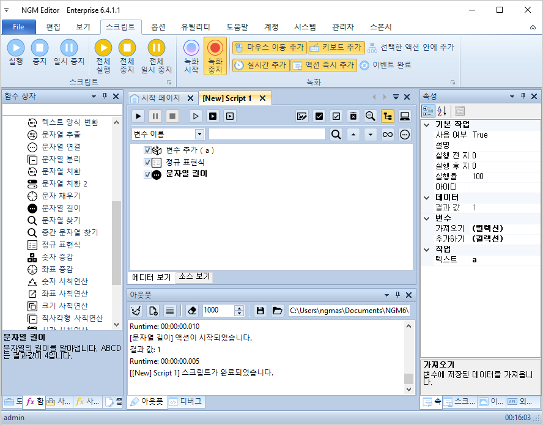
Task: Clear output with the eraser icon
Action: 192,311
